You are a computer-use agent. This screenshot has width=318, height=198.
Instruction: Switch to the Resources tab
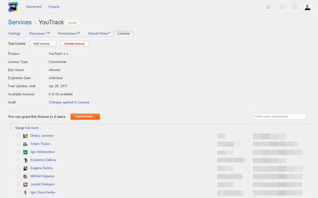[x=39, y=33]
